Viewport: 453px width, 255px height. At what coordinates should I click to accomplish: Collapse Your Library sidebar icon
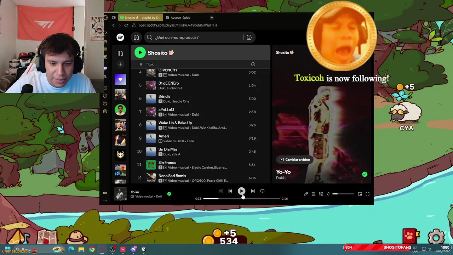click(120, 53)
